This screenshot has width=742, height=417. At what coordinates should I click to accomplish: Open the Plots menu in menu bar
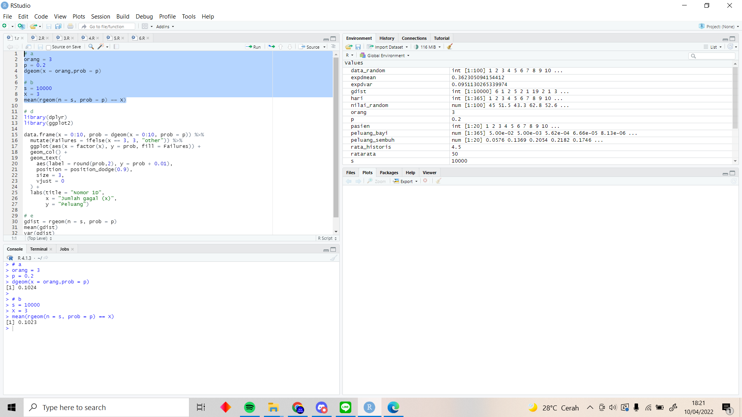tap(79, 16)
